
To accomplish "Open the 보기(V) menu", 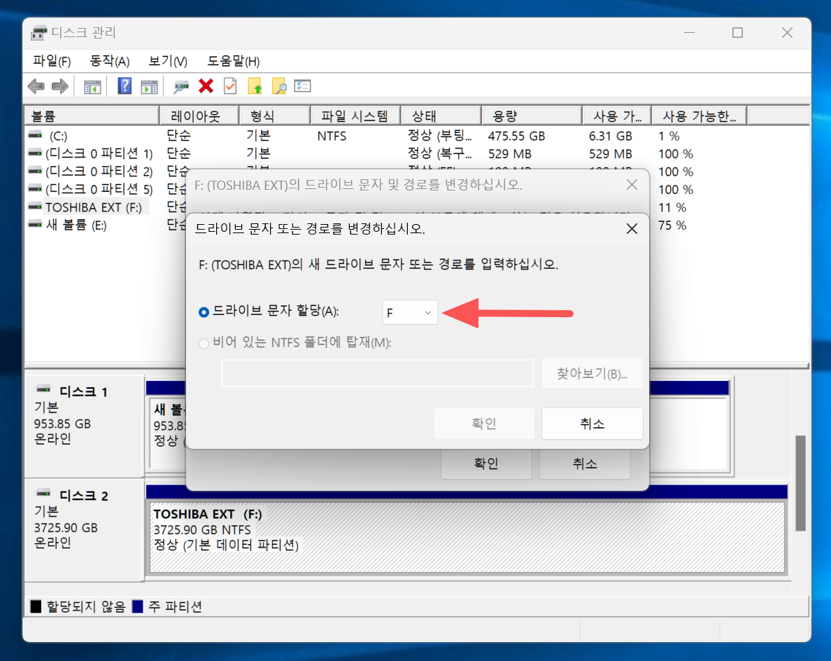I will pyautogui.click(x=167, y=61).
